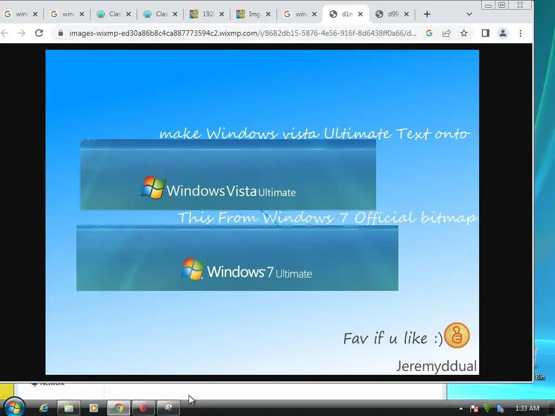Close the active 'd1n' tab
This screenshot has width=555, height=416.
(x=360, y=14)
